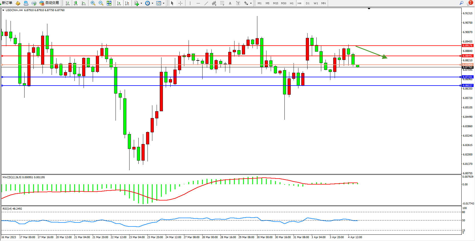Switch chart to candlestick mode

(76, 3)
